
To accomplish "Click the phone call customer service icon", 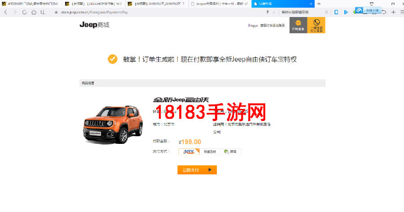I will [316, 25].
